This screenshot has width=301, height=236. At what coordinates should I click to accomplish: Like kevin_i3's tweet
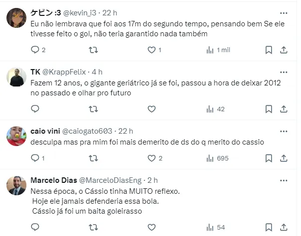point(151,50)
